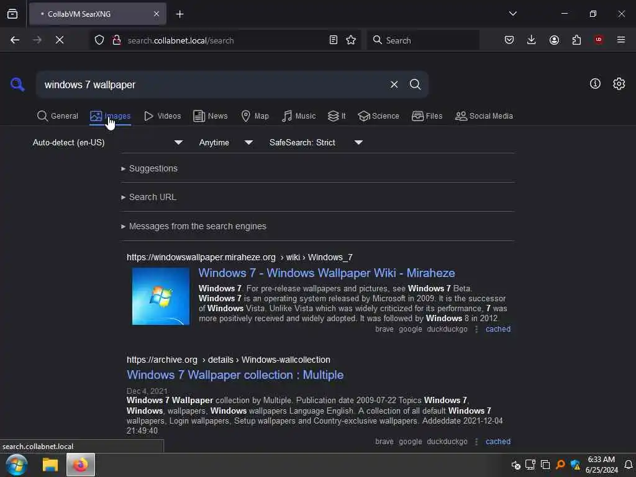Open orange search tray icon
The width and height of the screenshot is (636, 477).
pyautogui.click(x=560, y=465)
